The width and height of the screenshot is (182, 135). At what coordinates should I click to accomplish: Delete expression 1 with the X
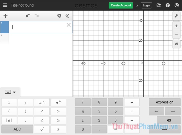pyautogui.click(x=69, y=25)
